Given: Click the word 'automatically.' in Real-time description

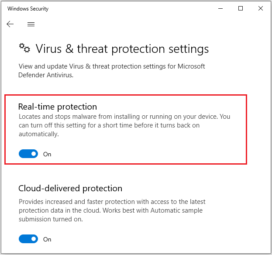Looking at the screenshot, I should [38, 134].
